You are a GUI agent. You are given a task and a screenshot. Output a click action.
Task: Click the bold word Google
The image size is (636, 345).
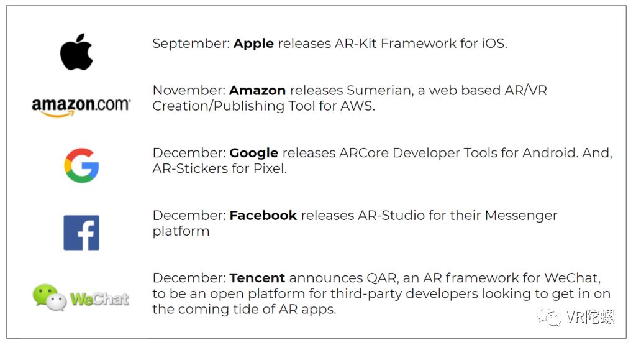254,153
